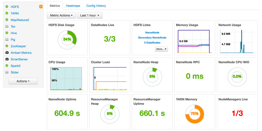
Task: Click the 3 DataNodes link
Action: click(x=152, y=43)
